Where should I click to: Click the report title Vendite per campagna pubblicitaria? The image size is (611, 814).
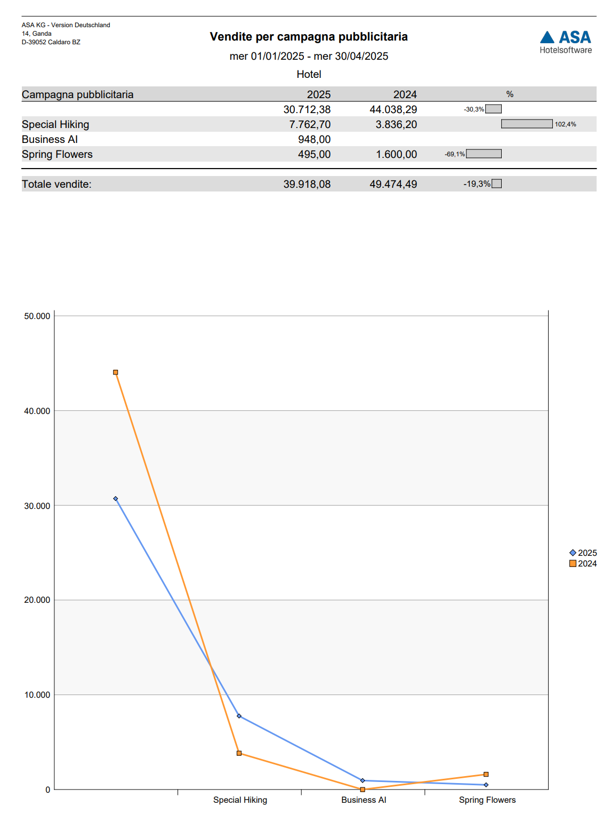click(x=309, y=37)
